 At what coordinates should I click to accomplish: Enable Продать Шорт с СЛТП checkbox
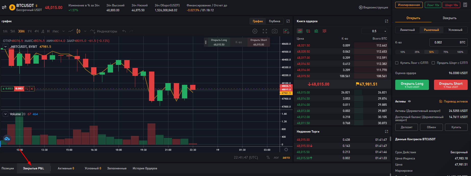(x=433, y=63)
